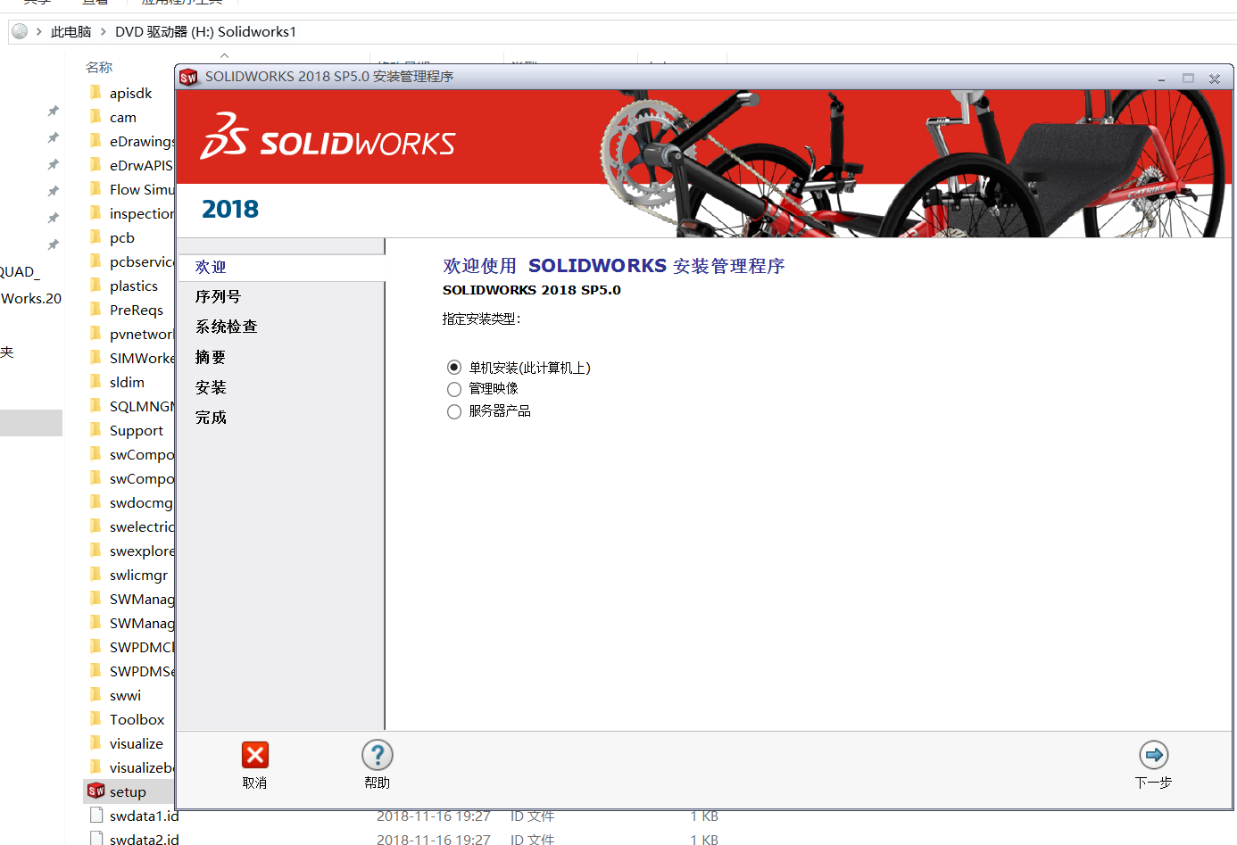Select the swelectric folder name
Screen dimensions: 1237x845
tap(142, 526)
